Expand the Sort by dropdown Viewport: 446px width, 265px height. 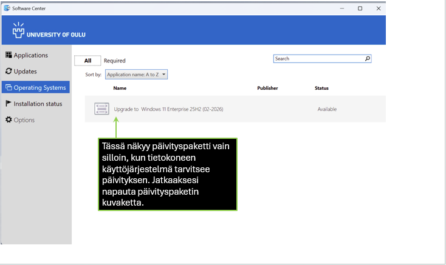coord(136,74)
